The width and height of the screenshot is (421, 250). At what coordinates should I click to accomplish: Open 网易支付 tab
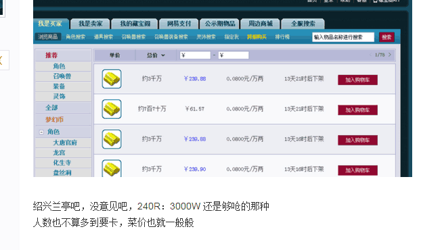[x=179, y=24]
